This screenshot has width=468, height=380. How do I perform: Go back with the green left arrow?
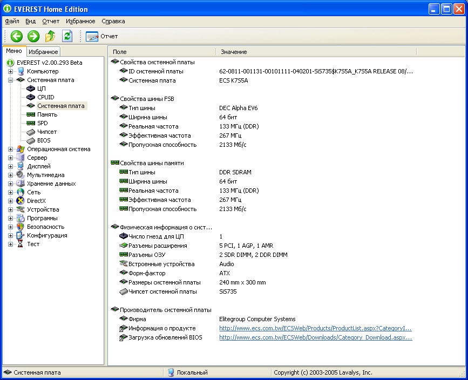coord(16,36)
